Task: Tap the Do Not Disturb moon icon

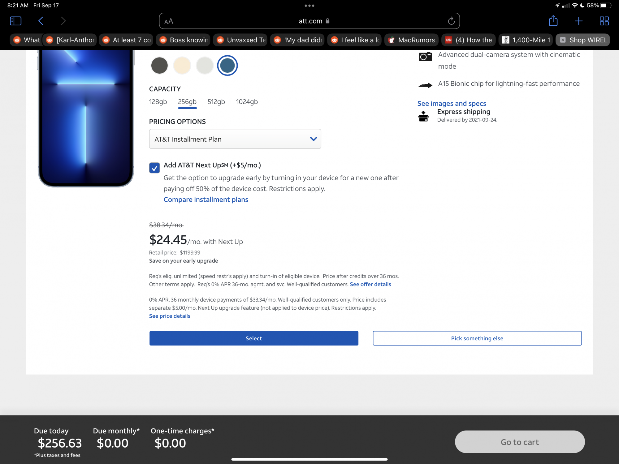Action: point(582,5)
